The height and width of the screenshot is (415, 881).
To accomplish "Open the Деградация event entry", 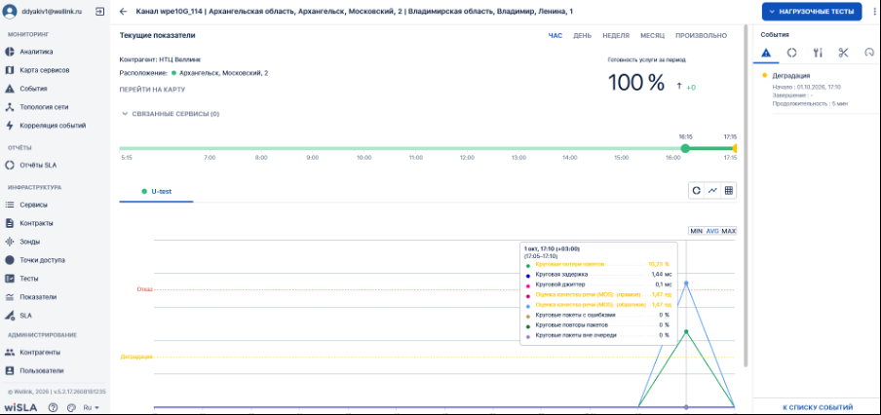I will tap(818, 90).
